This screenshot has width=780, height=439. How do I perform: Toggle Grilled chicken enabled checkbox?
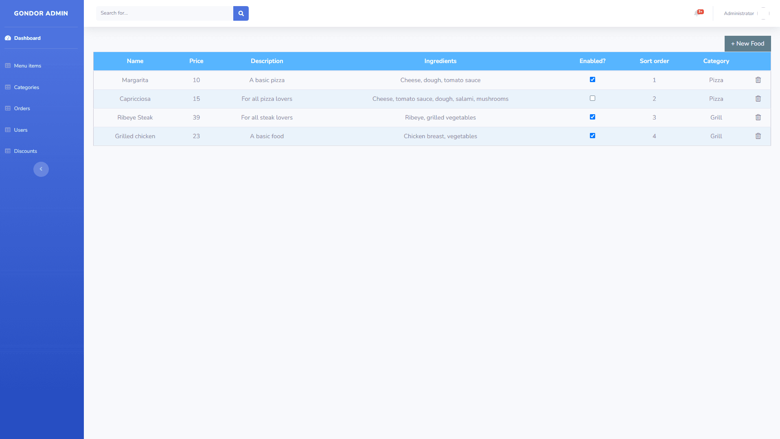pyautogui.click(x=592, y=136)
